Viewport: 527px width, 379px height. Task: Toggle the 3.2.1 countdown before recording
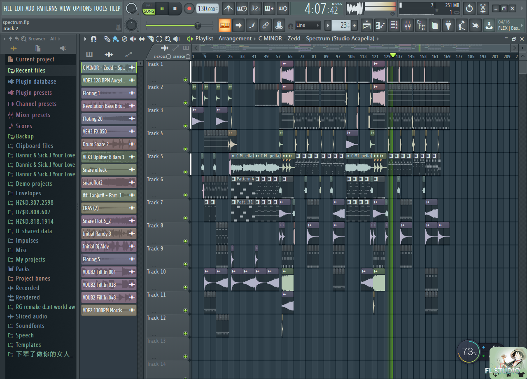click(x=256, y=8)
